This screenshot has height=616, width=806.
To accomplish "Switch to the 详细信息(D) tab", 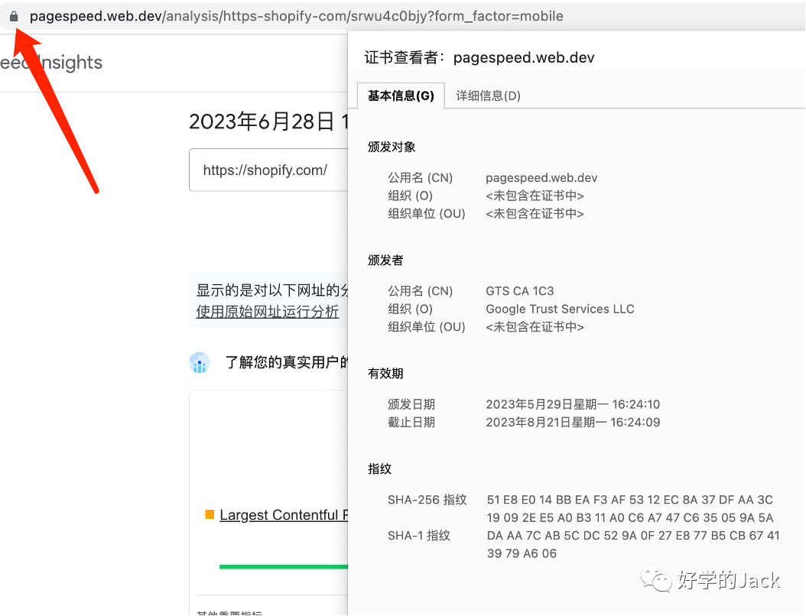I will pyautogui.click(x=488, y=96).
